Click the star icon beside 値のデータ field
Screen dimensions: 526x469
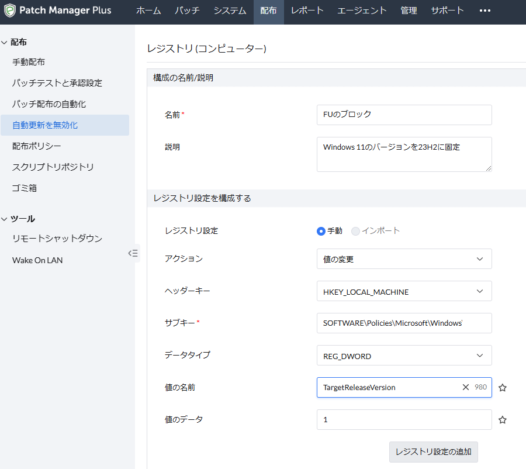[502, 420]
